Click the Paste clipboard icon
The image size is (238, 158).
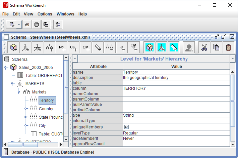[228, 48]
